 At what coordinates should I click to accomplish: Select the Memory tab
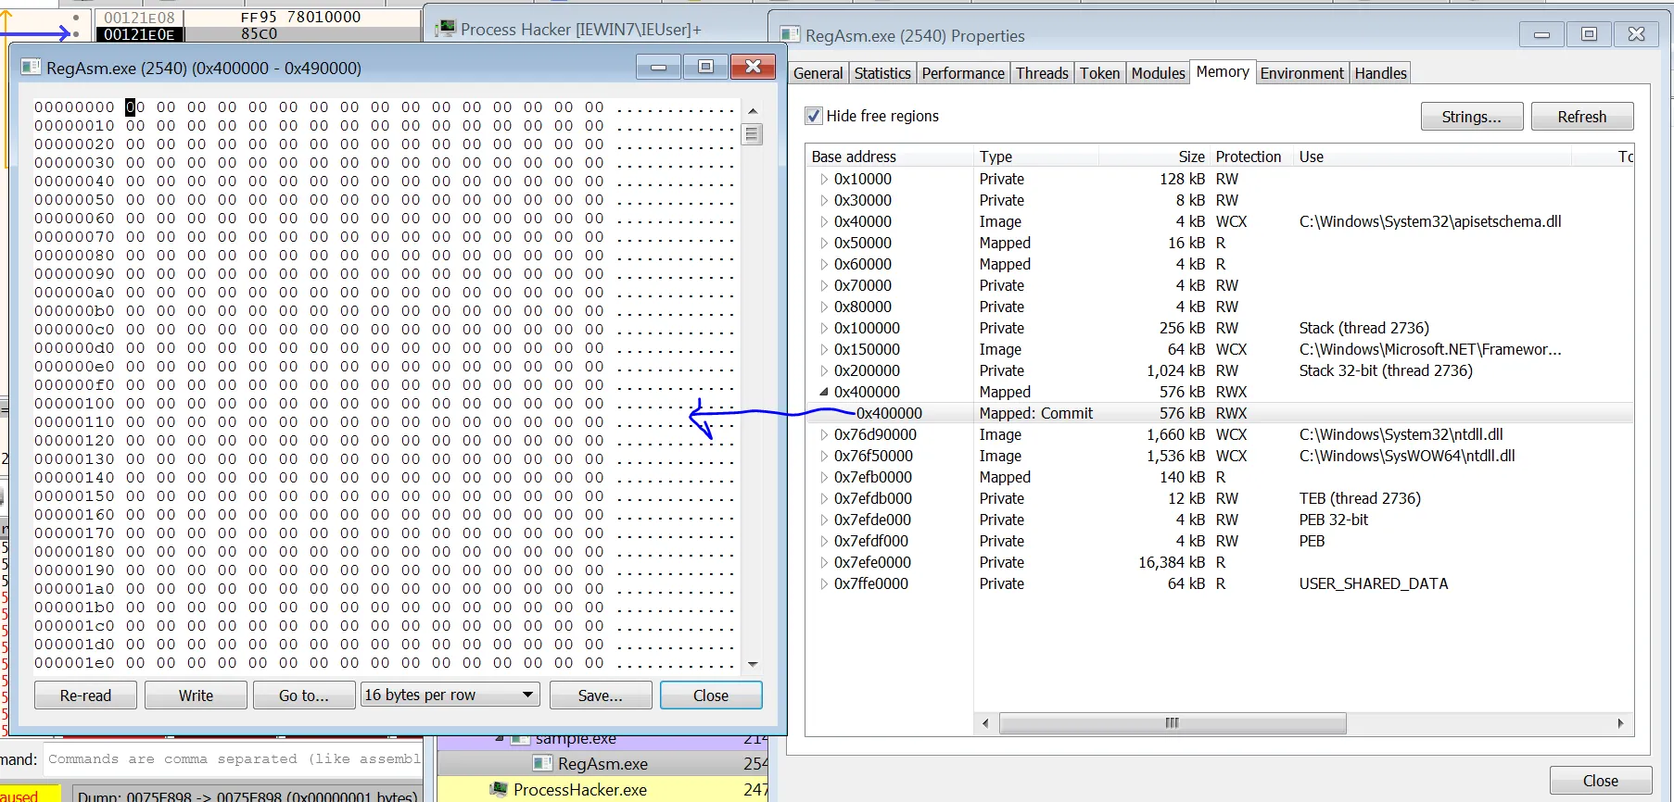click(x=1223, y=71)
